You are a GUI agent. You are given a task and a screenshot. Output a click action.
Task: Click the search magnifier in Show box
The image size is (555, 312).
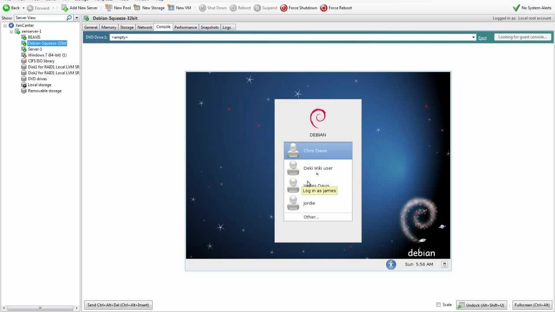click(x=69, y=18)
